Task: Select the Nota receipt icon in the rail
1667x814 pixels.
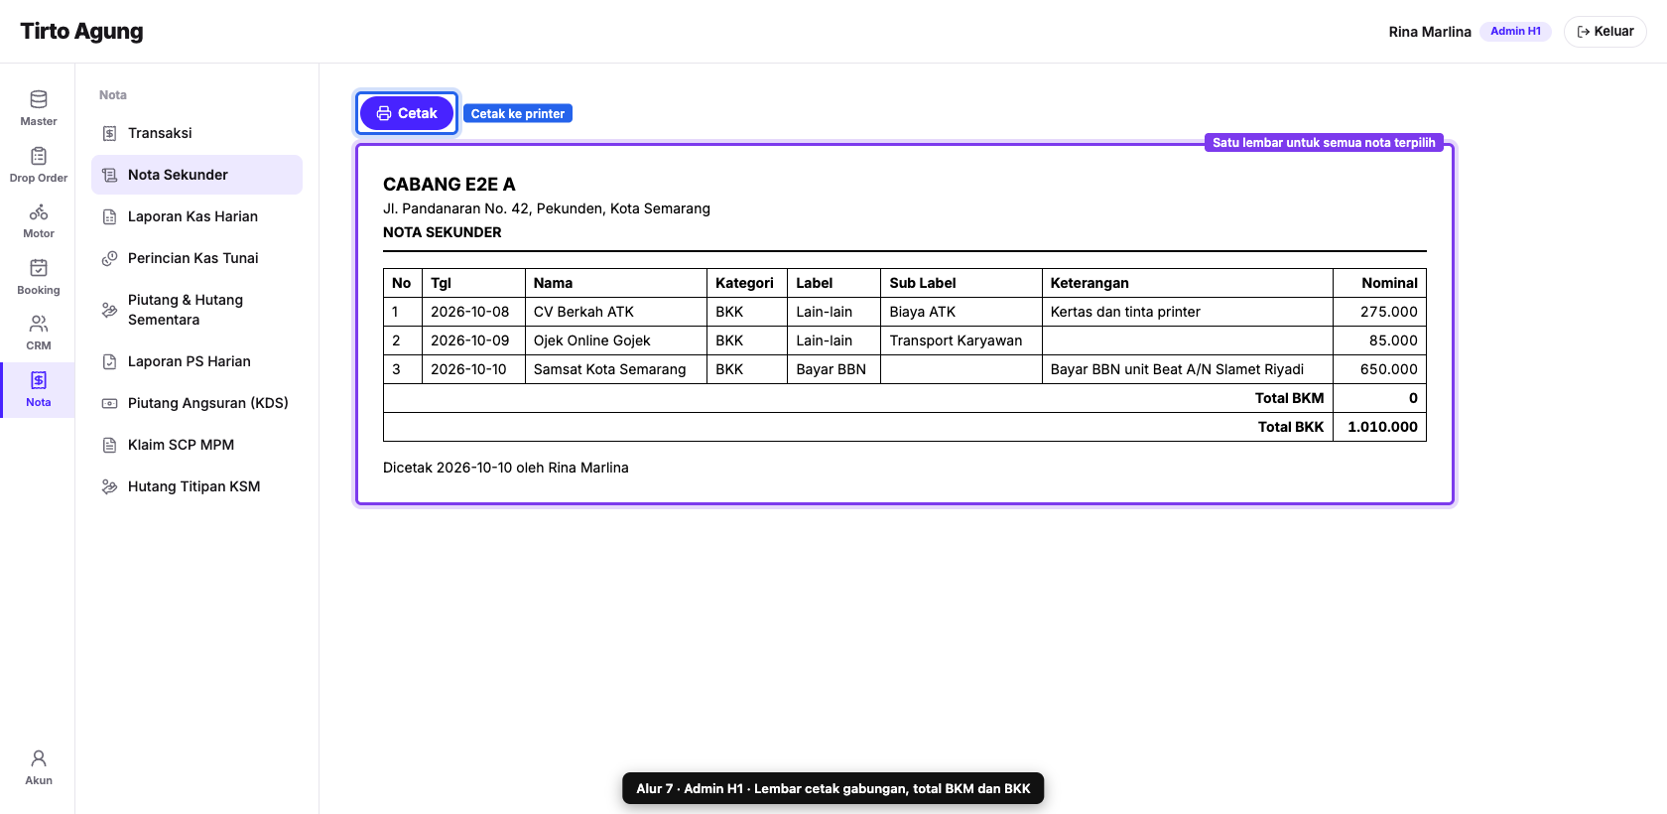Action: pyautogui.click(x=39, y=380)
